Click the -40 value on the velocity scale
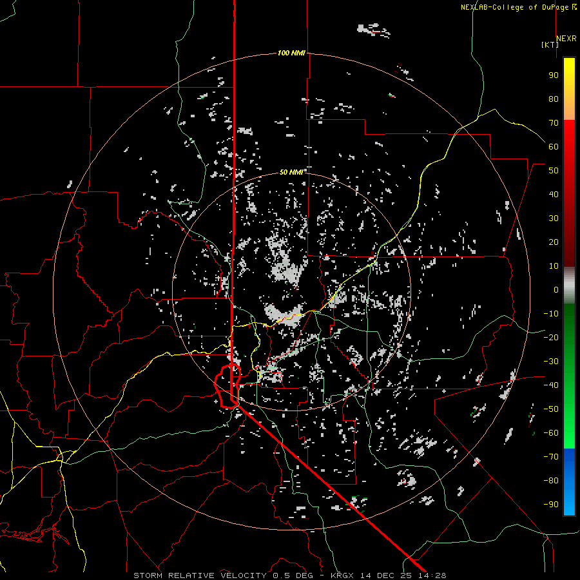Viewport: 580px width, 580px height. pos(551,385)
